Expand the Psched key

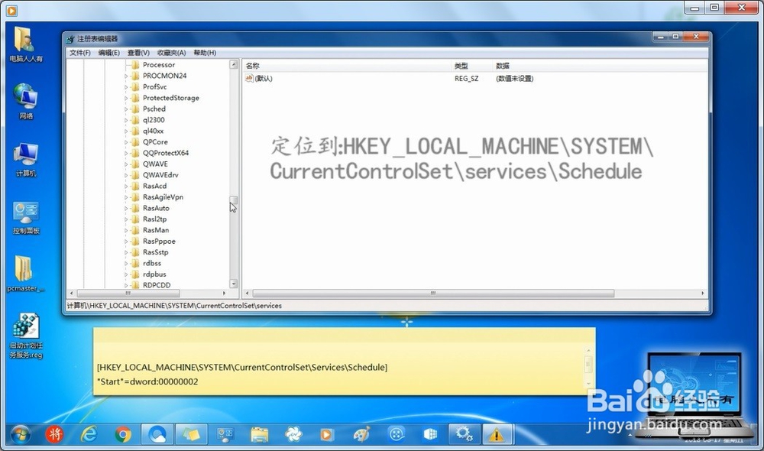coord(126,109)
